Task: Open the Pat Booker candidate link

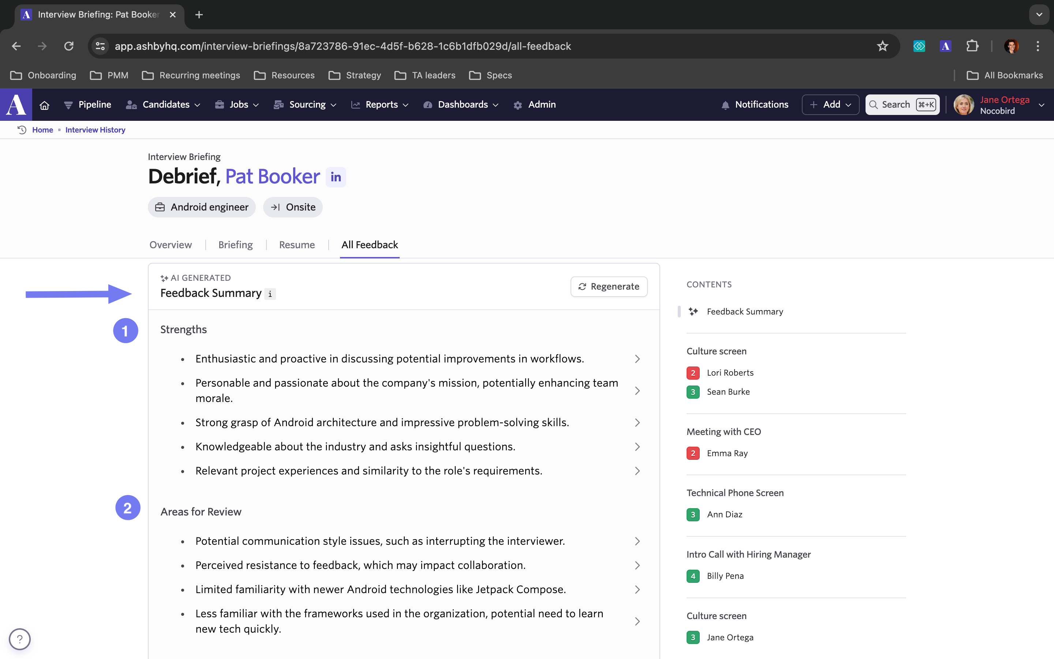Action: 272,176
